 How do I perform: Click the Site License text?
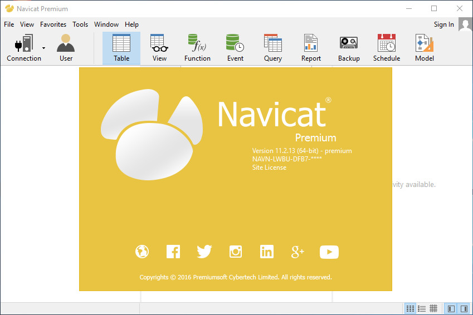(269, 168)
